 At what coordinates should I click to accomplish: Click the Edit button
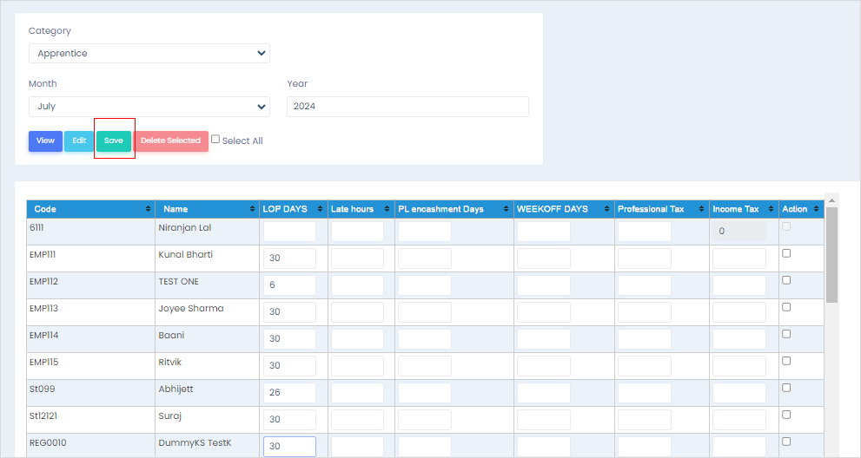point(79,141)
